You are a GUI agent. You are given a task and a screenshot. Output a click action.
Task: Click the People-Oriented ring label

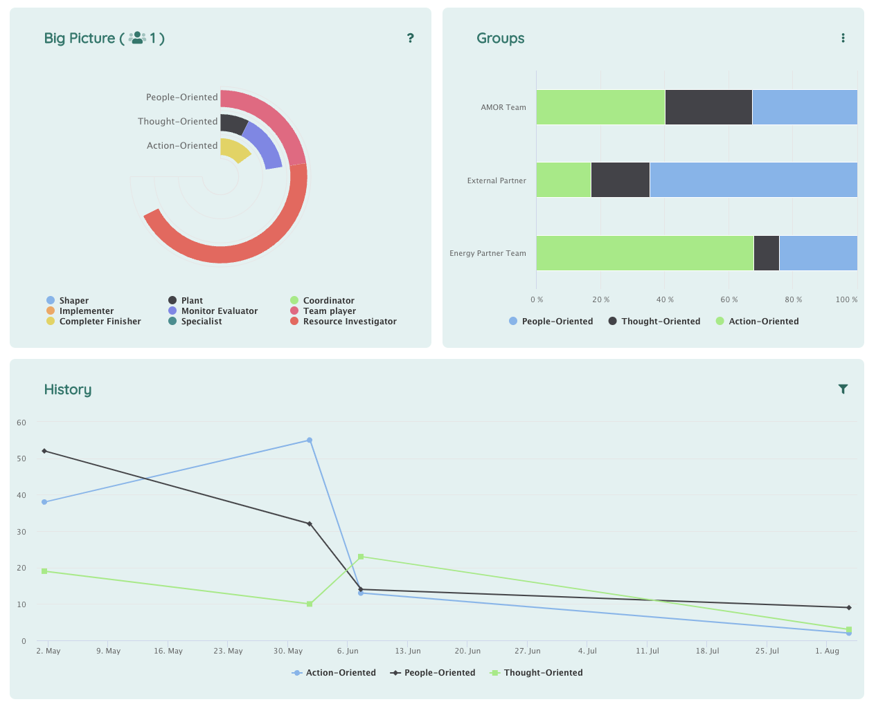[181, 97]
